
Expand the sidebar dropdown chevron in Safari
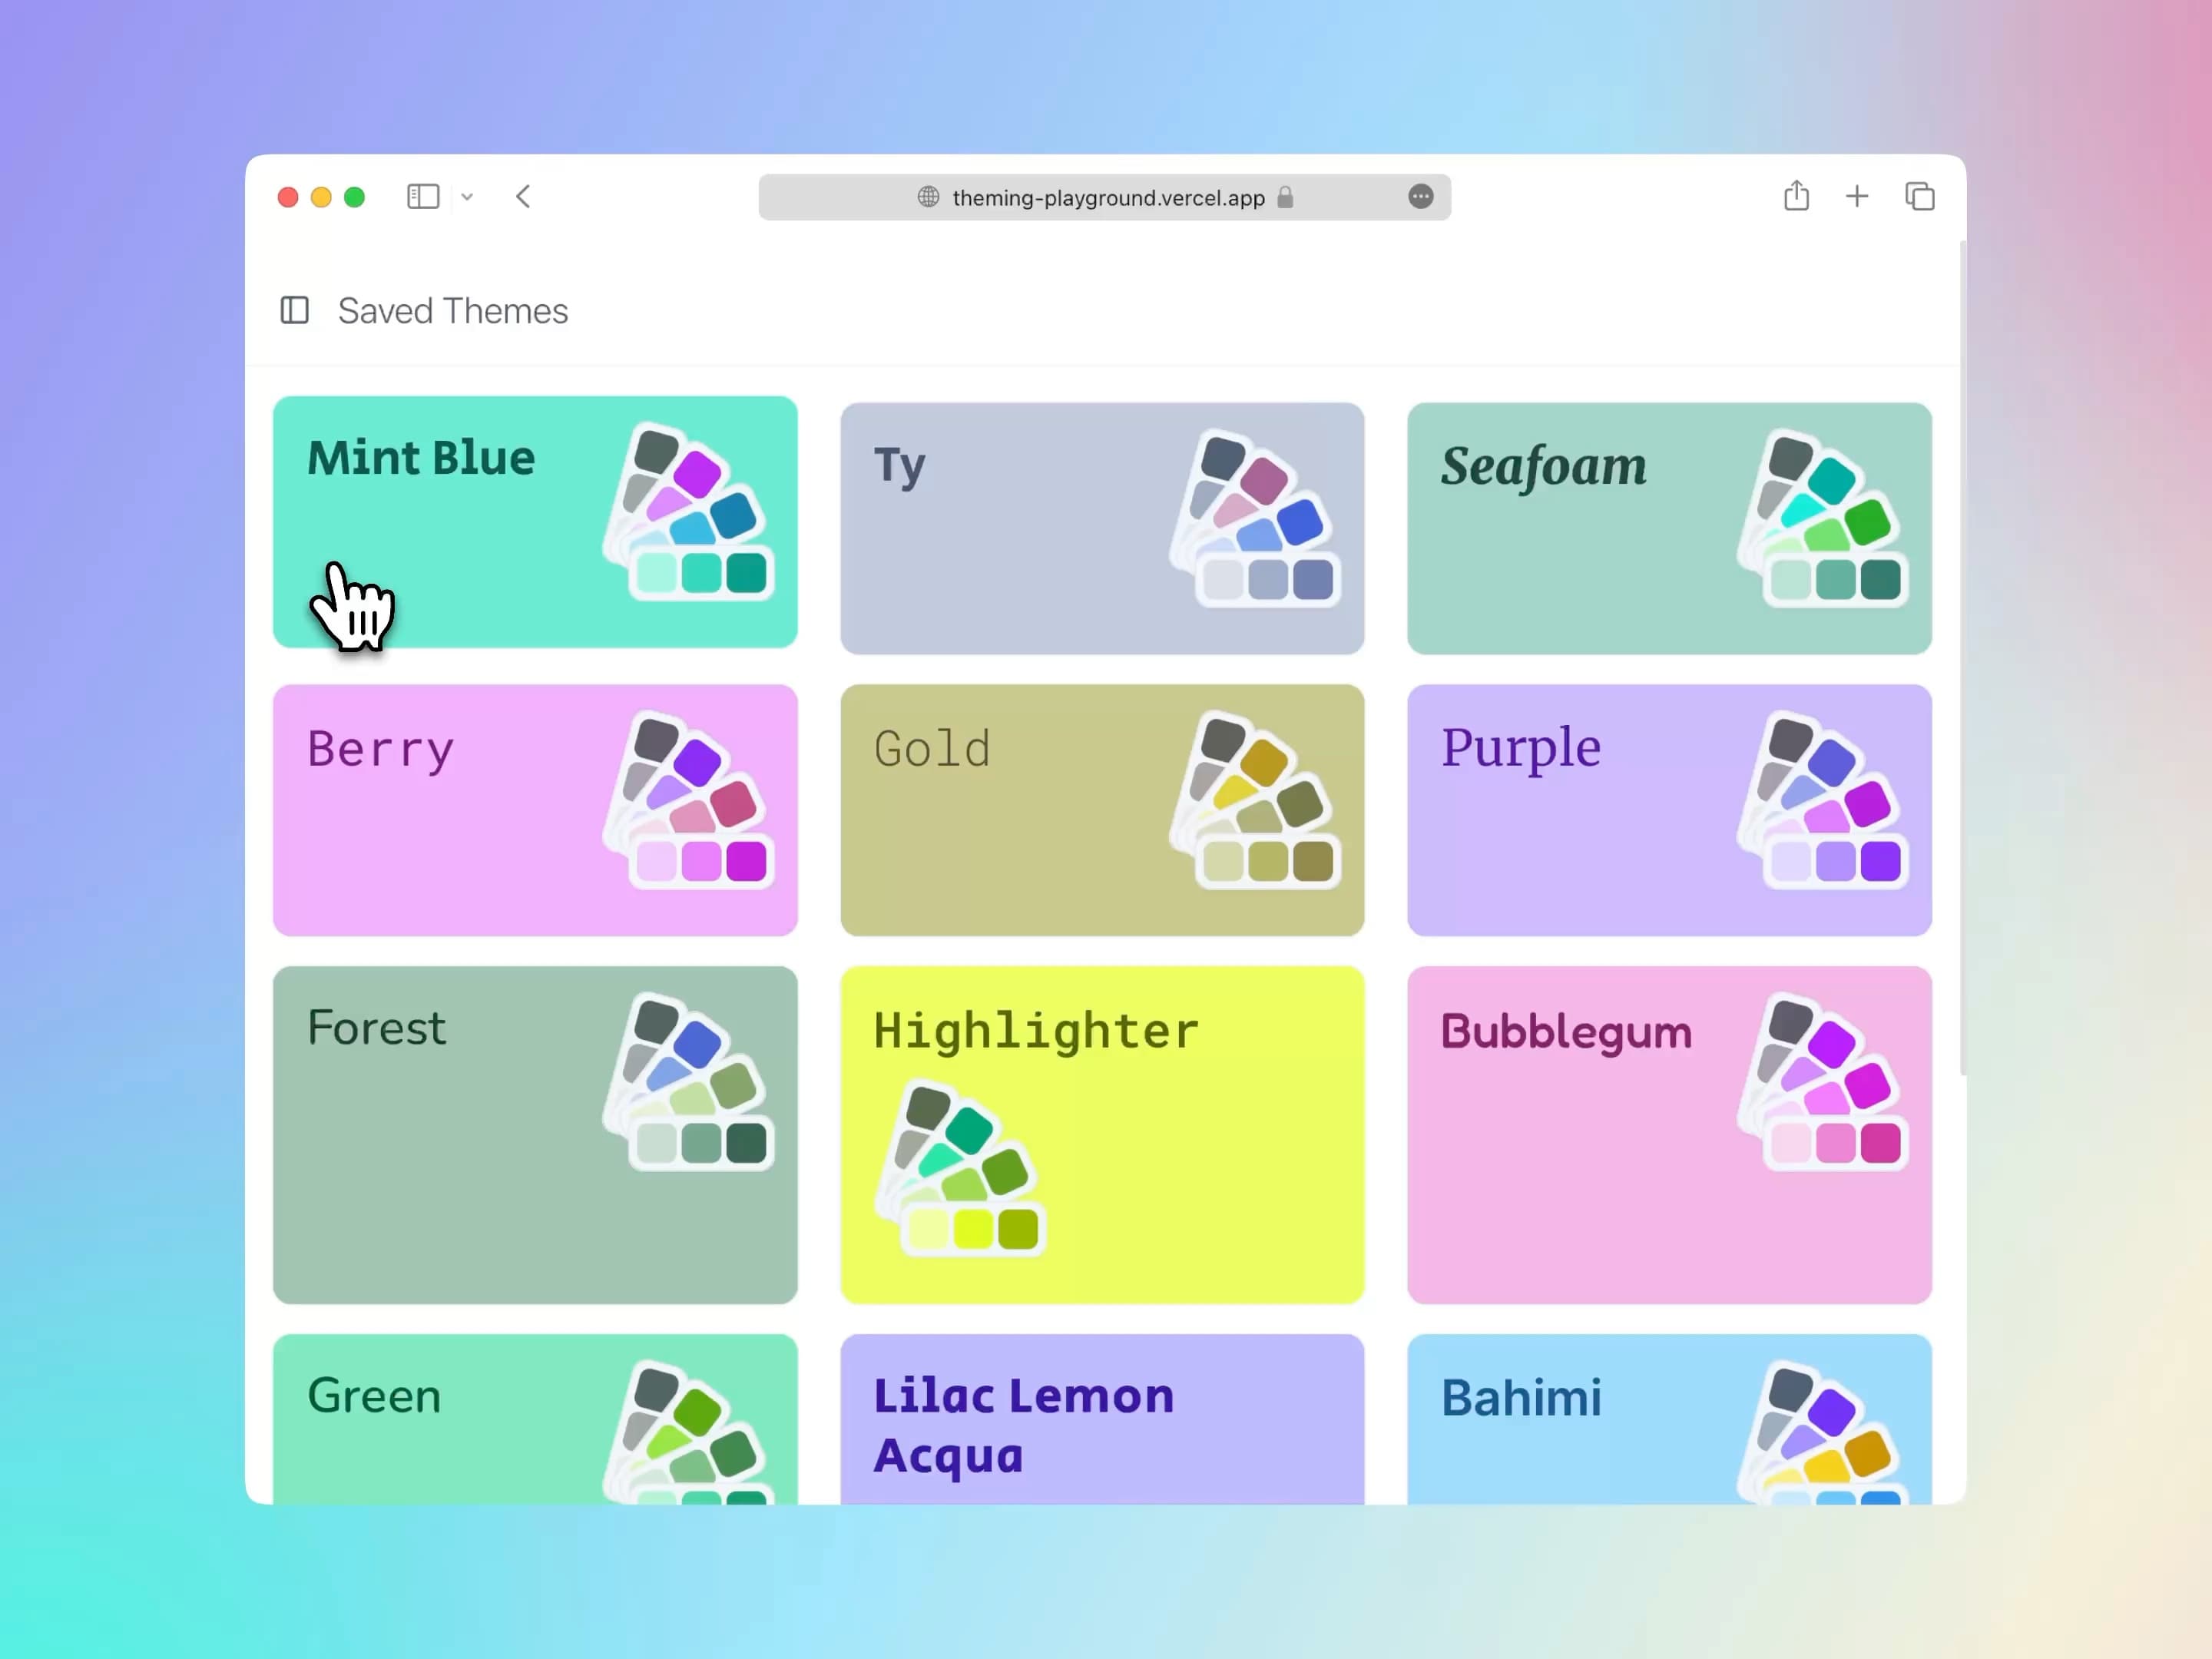[x=467, y=197]
